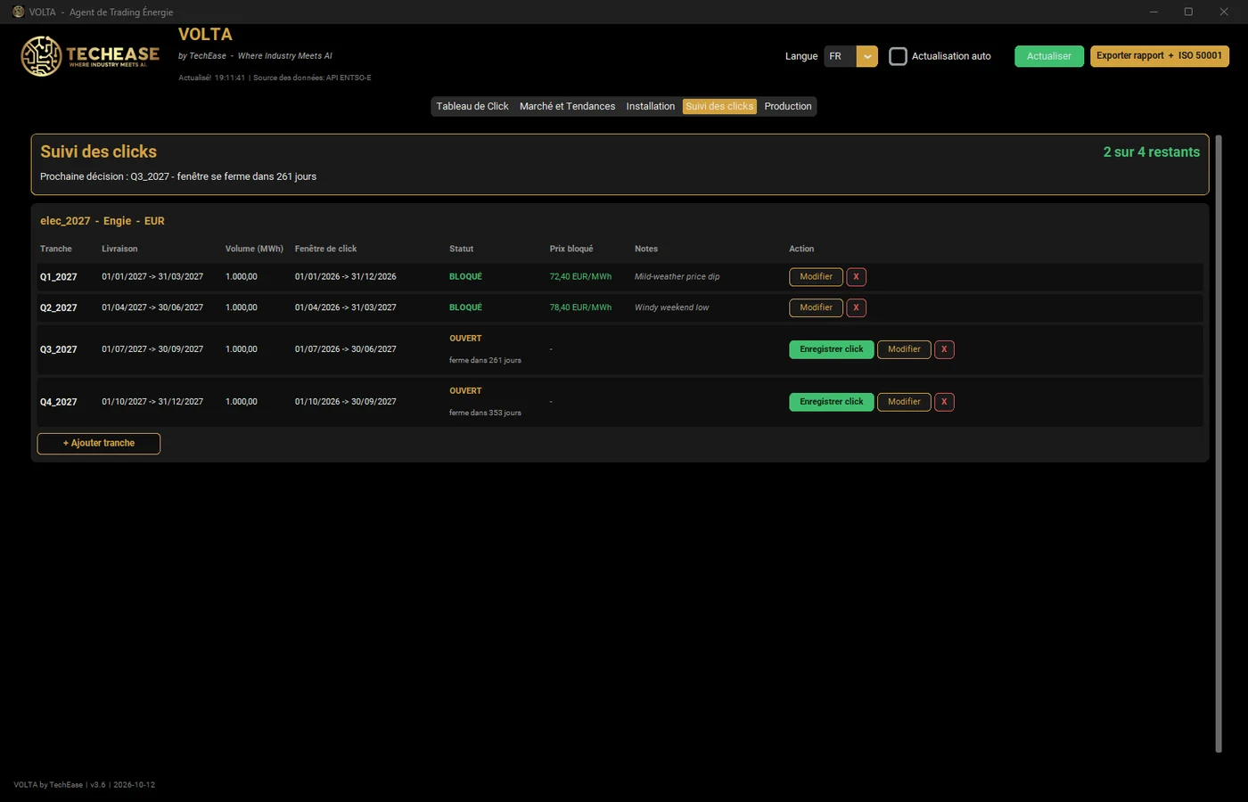The image size is (1248, 802).
Task: Click the green Actualiser button
Action: [1049, 56]
